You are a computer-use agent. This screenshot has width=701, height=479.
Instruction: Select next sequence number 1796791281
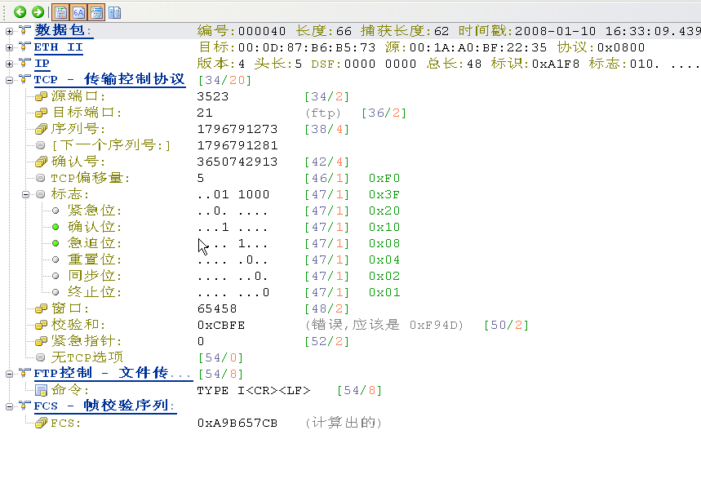tap(237, 145)
